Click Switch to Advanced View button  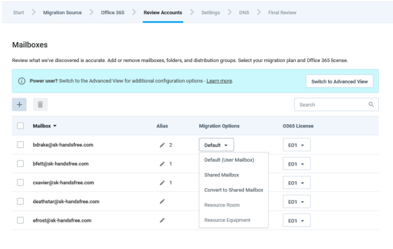click(x=339, y=81)
